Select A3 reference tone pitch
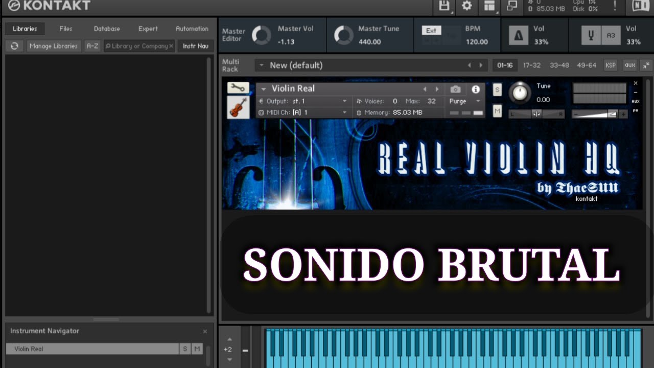The height and width of the screenshot is (368, 654). point(611,35)
